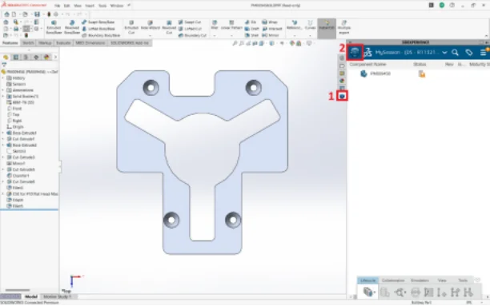Switch to the Sketch tab
490x306 pixels.
point(28,42)
